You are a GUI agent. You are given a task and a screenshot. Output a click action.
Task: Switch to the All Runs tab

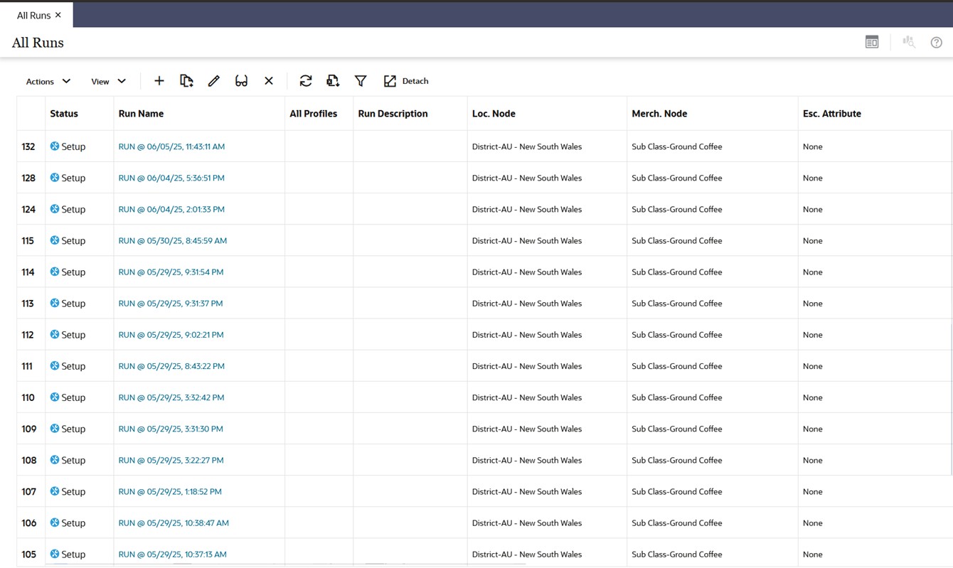pyautogui.click(x=33, y=15)
